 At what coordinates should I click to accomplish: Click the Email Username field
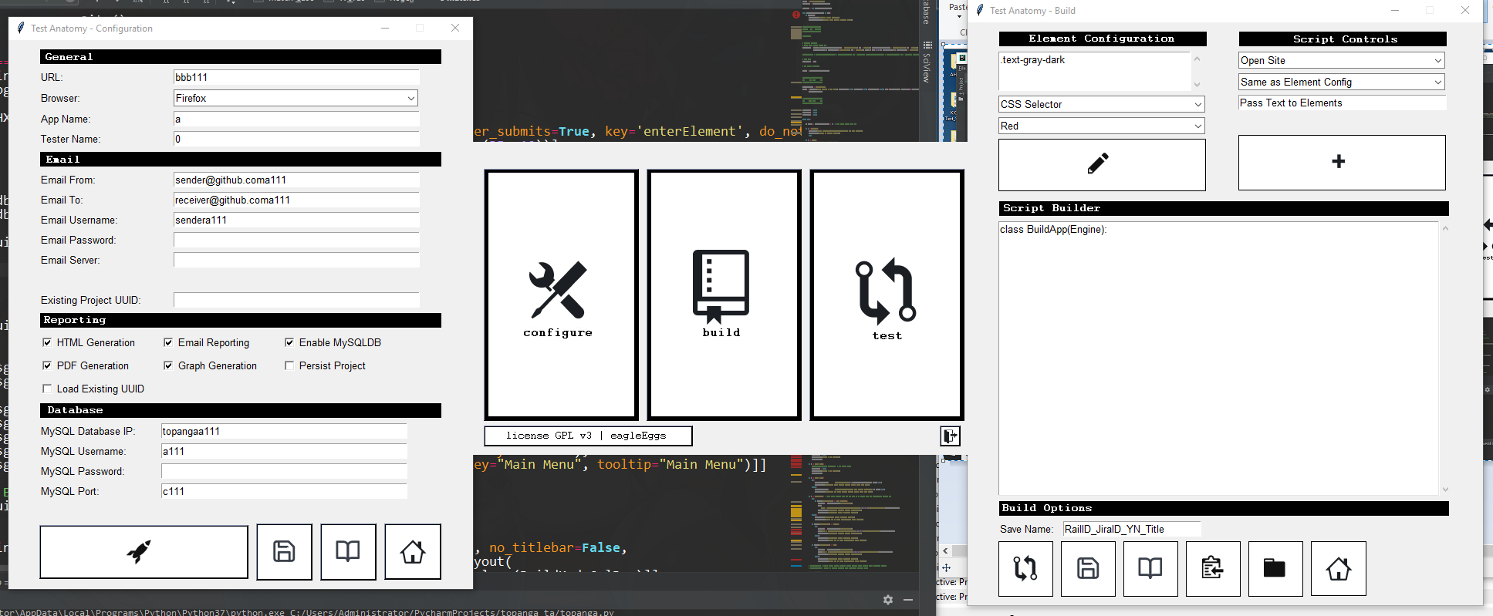point(296,220)
